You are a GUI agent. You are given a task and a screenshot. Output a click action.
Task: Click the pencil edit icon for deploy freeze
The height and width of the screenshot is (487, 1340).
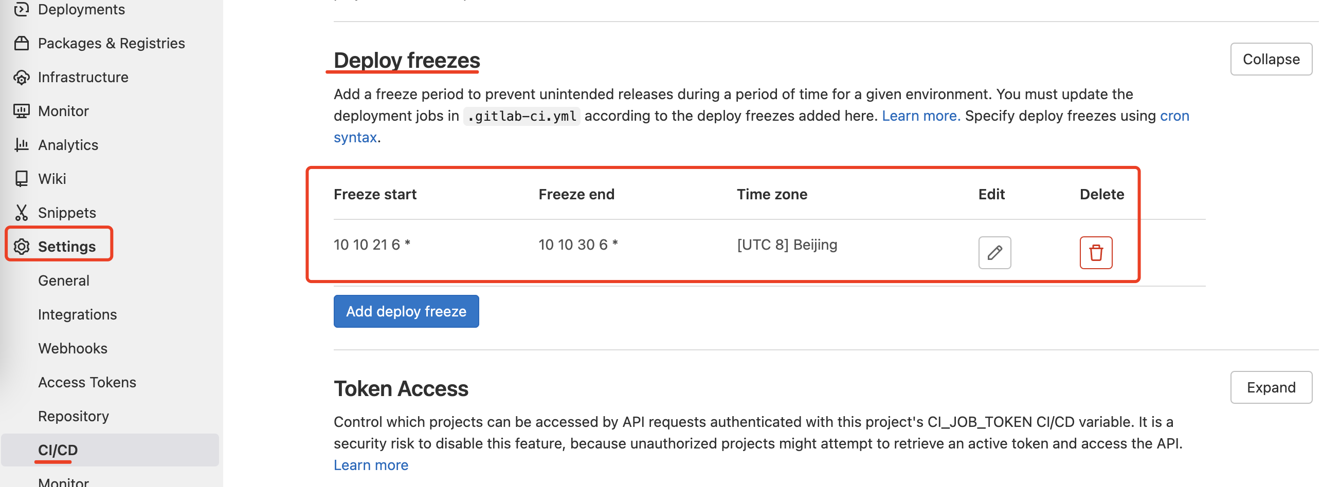pyautogui.click(x=994, y=253)
